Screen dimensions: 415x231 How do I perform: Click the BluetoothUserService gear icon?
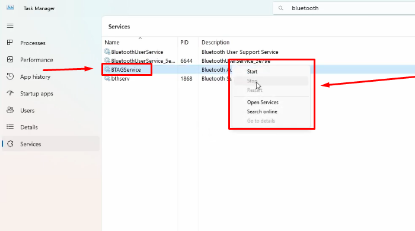pyautogui.click(x=107, y=52)
